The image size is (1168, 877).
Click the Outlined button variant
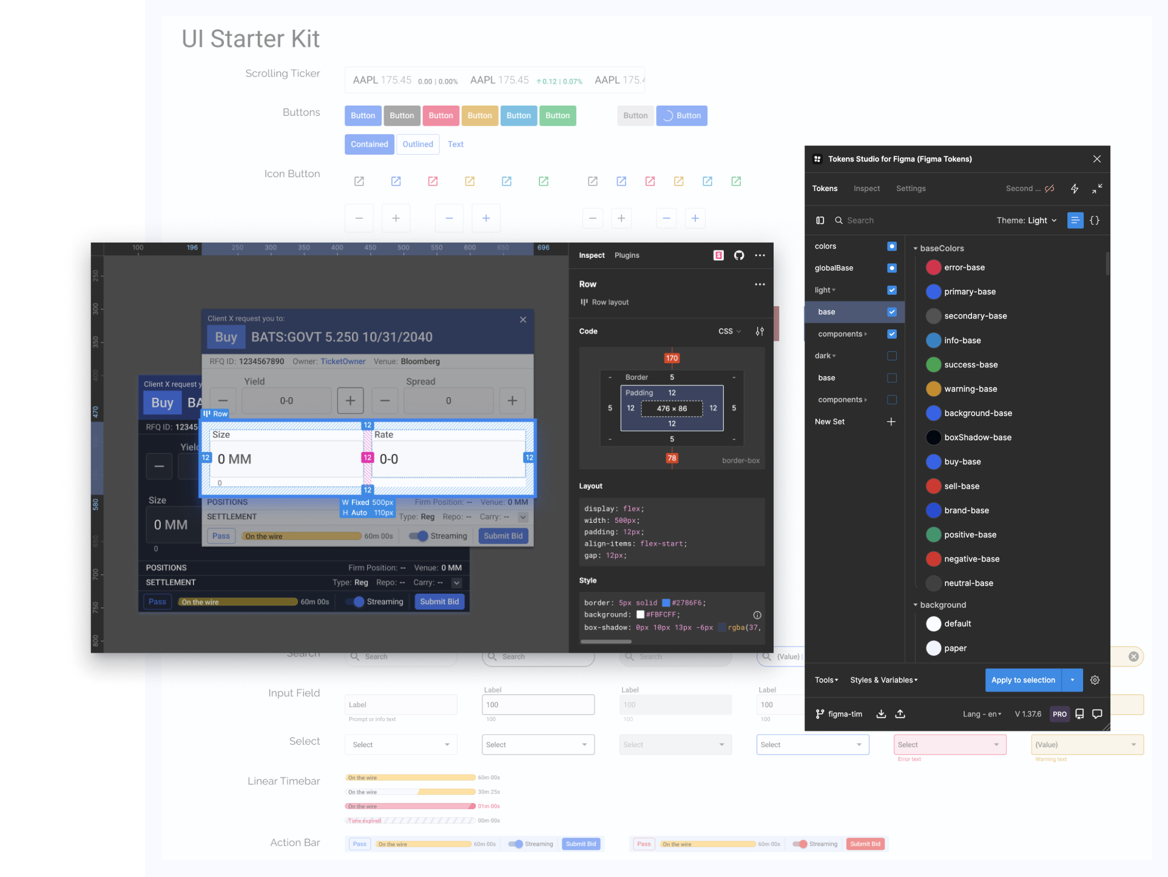point(417,144)
